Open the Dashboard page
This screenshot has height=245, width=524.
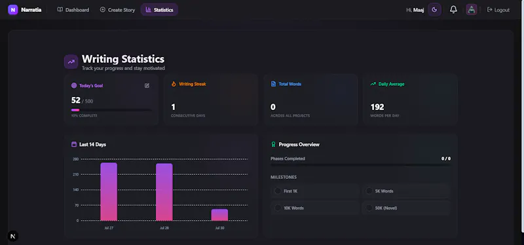click(73, 10)
